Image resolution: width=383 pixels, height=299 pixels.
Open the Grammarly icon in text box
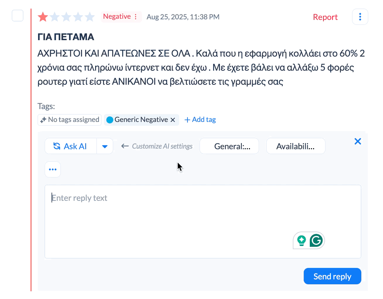tap(316, 240)
